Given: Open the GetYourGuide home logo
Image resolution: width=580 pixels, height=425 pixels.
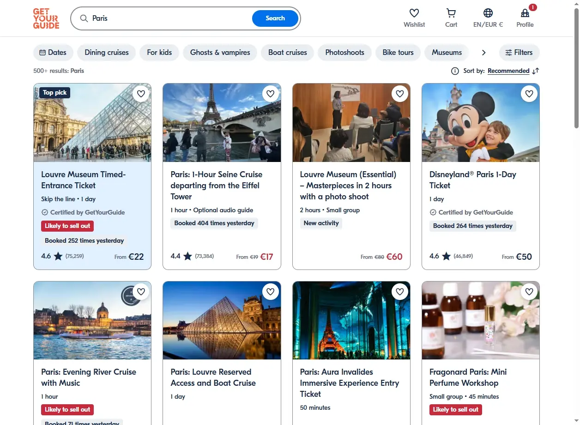Looking at the screenshot, I should [46, 18].
